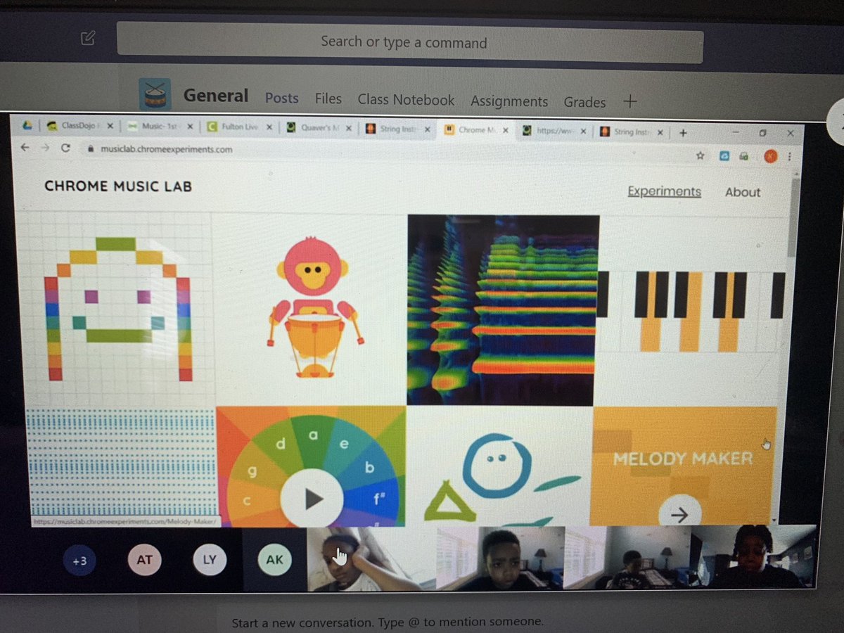Close the ClassDojo browser tab

click(111, 127)
